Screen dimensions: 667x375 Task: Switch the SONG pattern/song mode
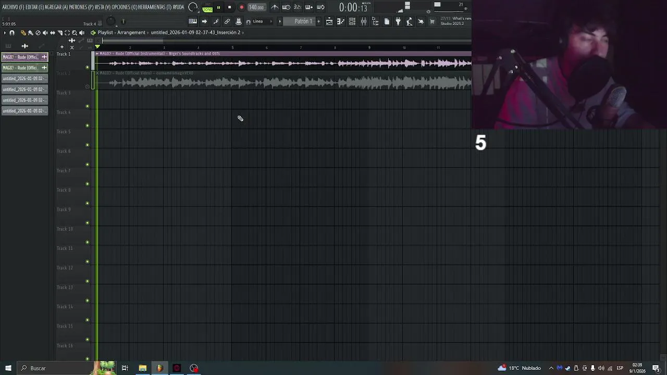click(207, 9)
